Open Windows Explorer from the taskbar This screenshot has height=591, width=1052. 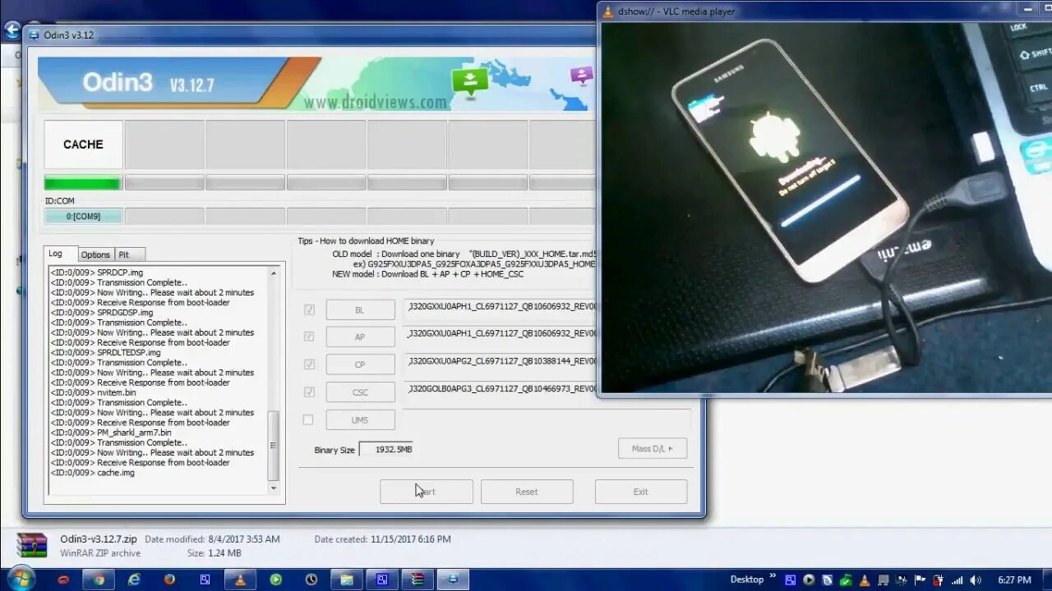(x=346, y=580)
